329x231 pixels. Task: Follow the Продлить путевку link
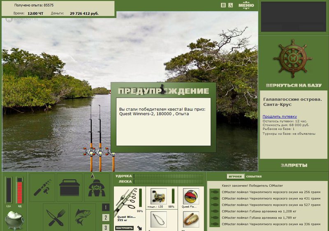click(x=280, y=117)
